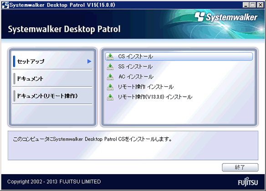The height and width of the screenshot is (191, 266).
Task: Select the リモート操作 インストール entry
Action: tap(146, 87)
